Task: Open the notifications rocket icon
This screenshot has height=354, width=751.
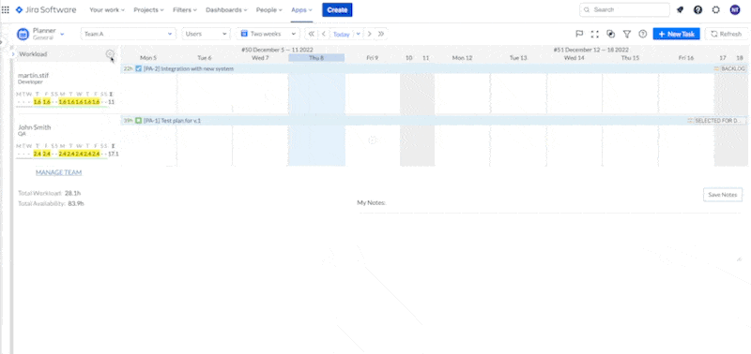Action: (x=680, y=9)
